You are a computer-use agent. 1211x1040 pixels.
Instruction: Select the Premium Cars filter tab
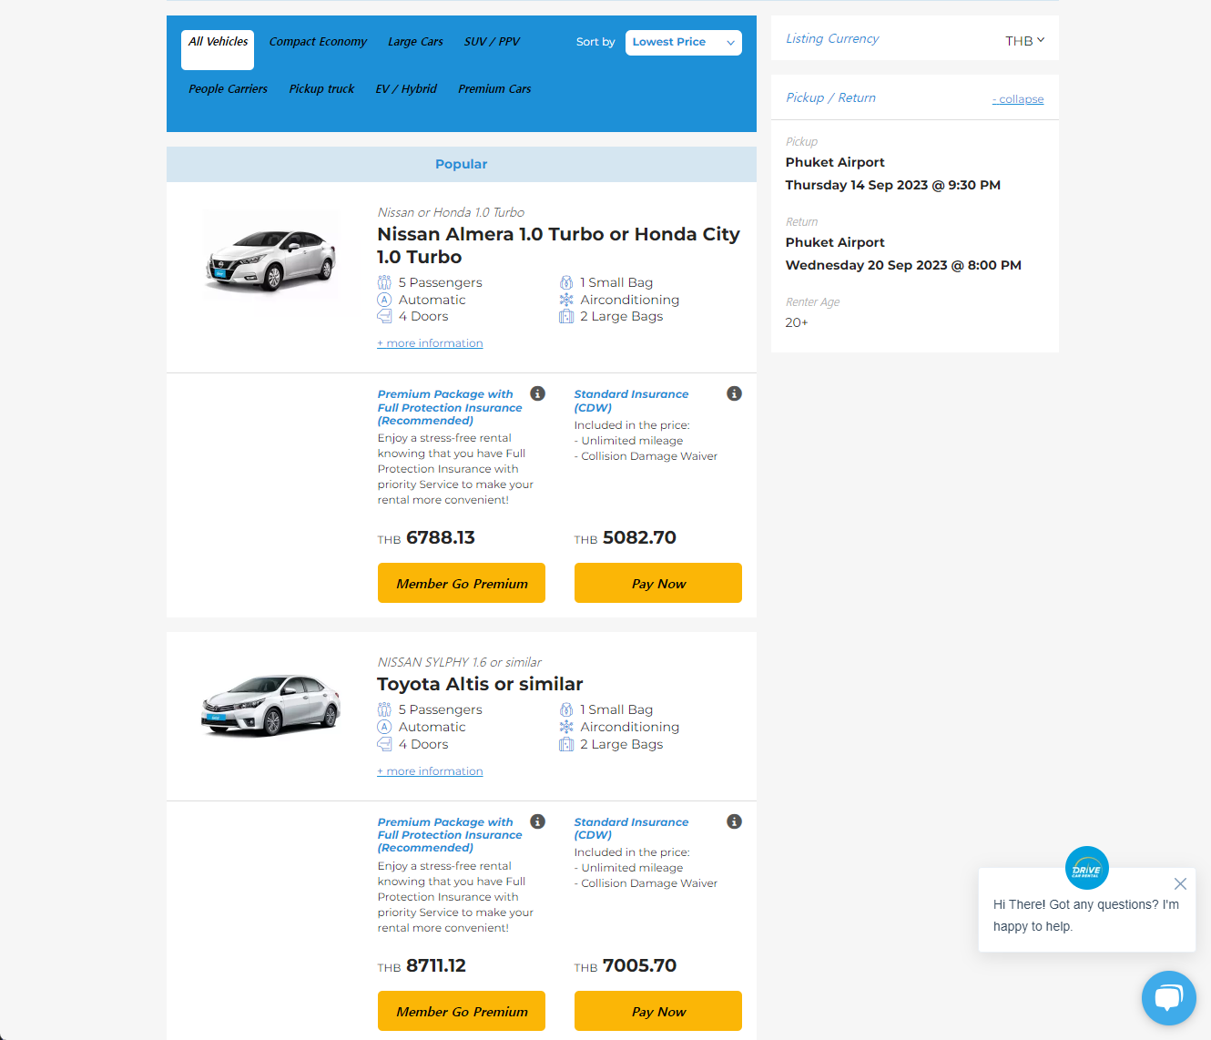click(494, 89)
